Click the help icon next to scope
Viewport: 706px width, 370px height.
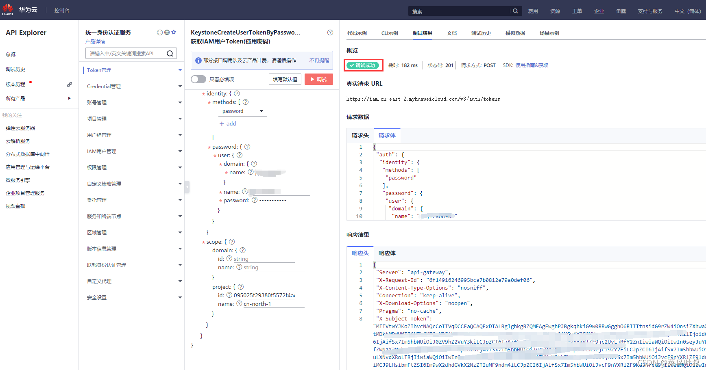coord(232,242)
